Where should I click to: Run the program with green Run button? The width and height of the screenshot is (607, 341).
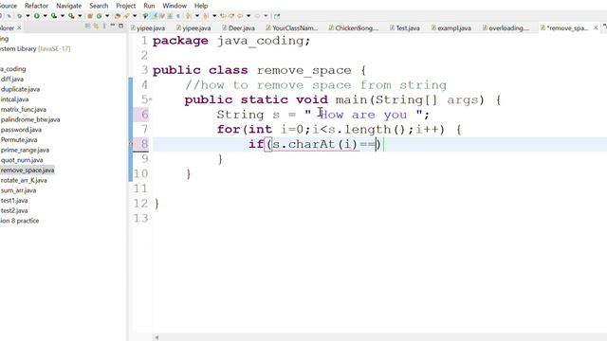click(36, 16)
